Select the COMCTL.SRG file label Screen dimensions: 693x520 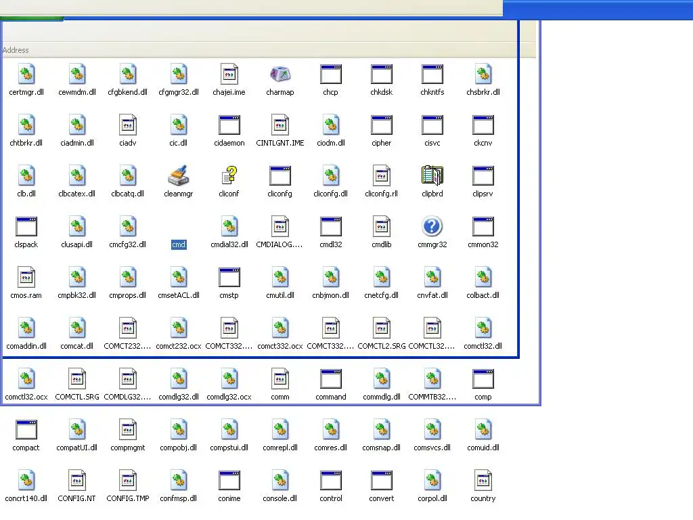point(77,397)
